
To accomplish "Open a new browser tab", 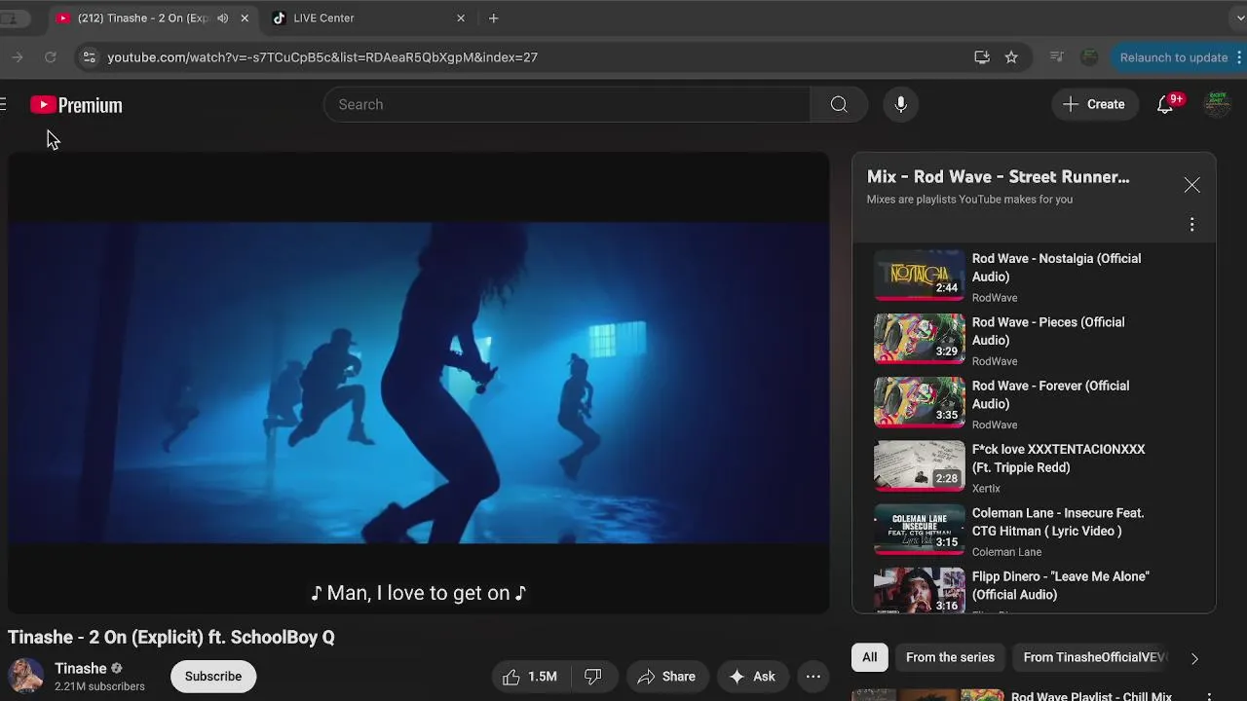I will coord(494,18).
